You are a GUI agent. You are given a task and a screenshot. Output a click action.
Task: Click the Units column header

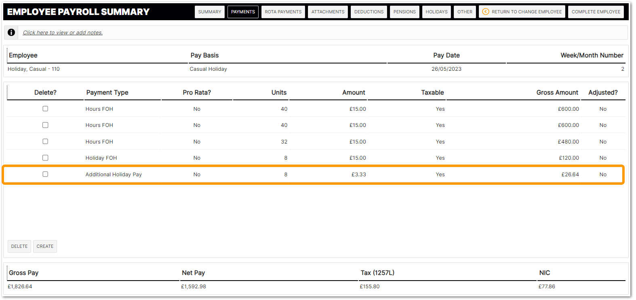(279, 93)
